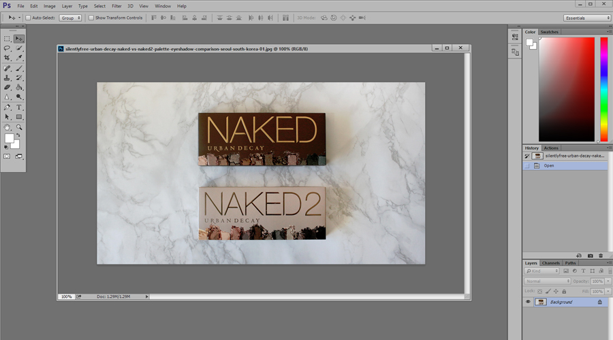
Task: Select the Open history state
Action: 548,165
